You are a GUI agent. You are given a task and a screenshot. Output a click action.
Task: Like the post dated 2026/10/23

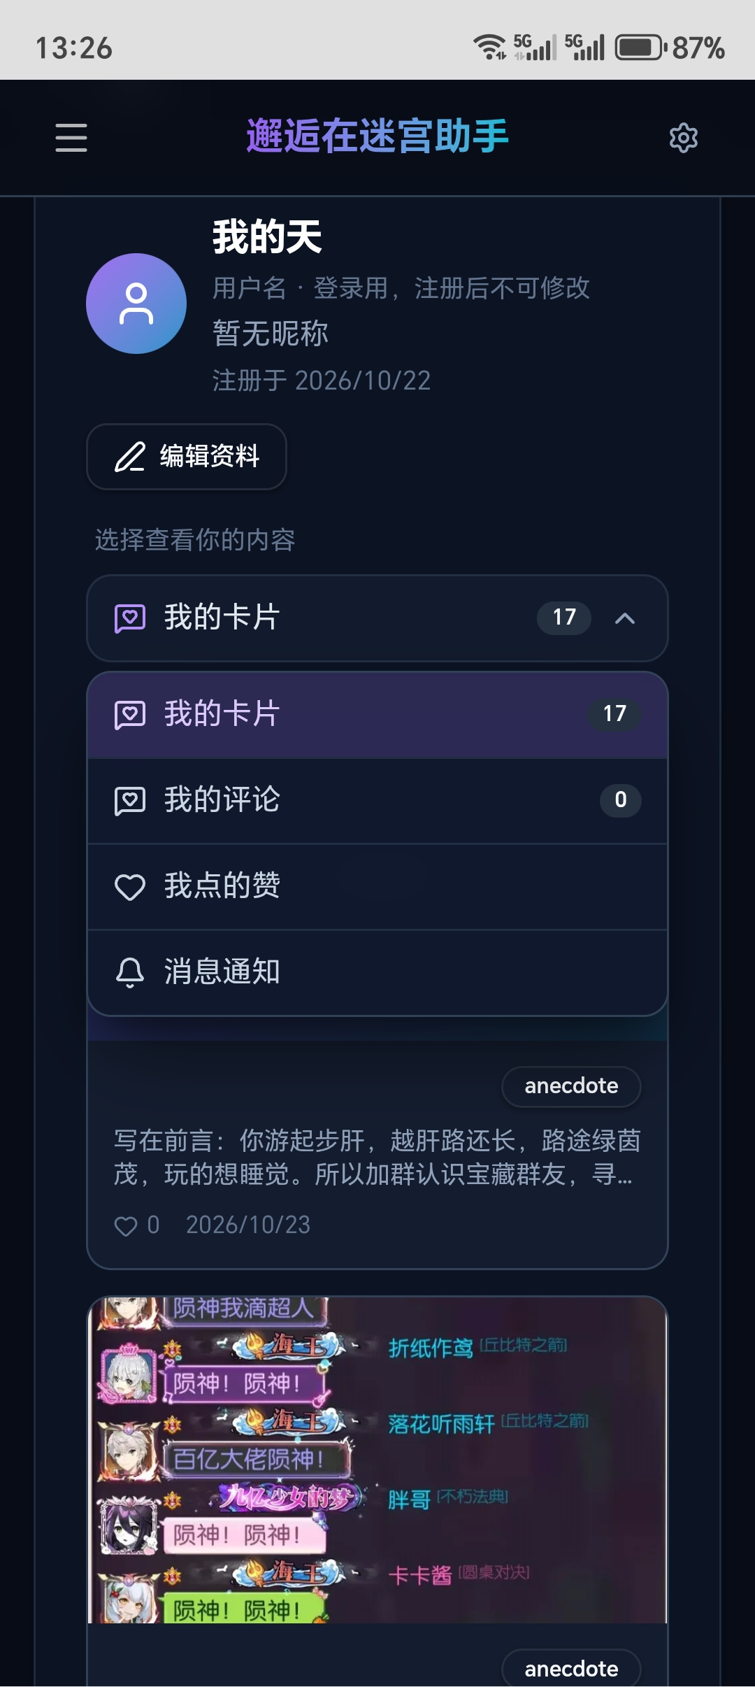[x=126, y=1225]
